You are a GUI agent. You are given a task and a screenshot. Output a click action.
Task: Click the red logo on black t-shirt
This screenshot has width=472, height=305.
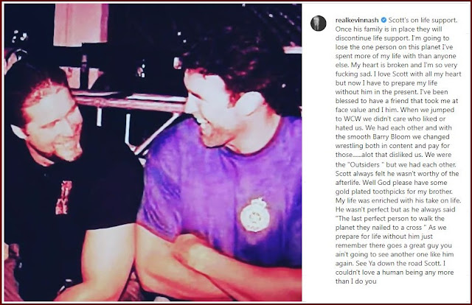[x=64, y=197]
